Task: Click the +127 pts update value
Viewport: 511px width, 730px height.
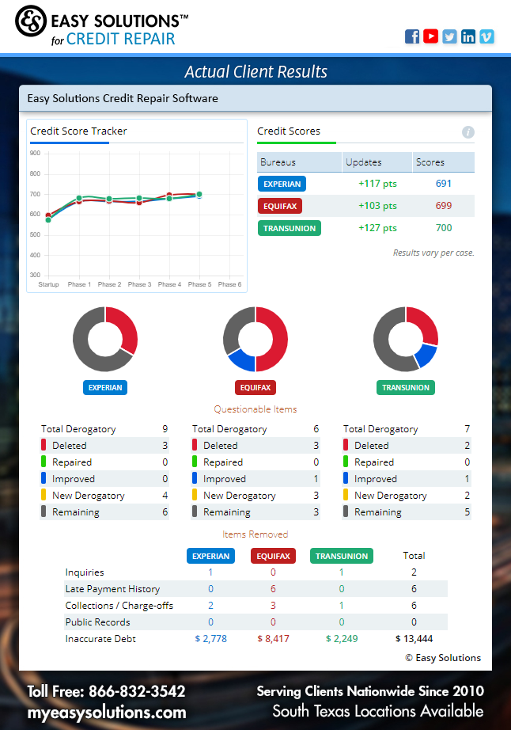Action: [x=377, y=228]
